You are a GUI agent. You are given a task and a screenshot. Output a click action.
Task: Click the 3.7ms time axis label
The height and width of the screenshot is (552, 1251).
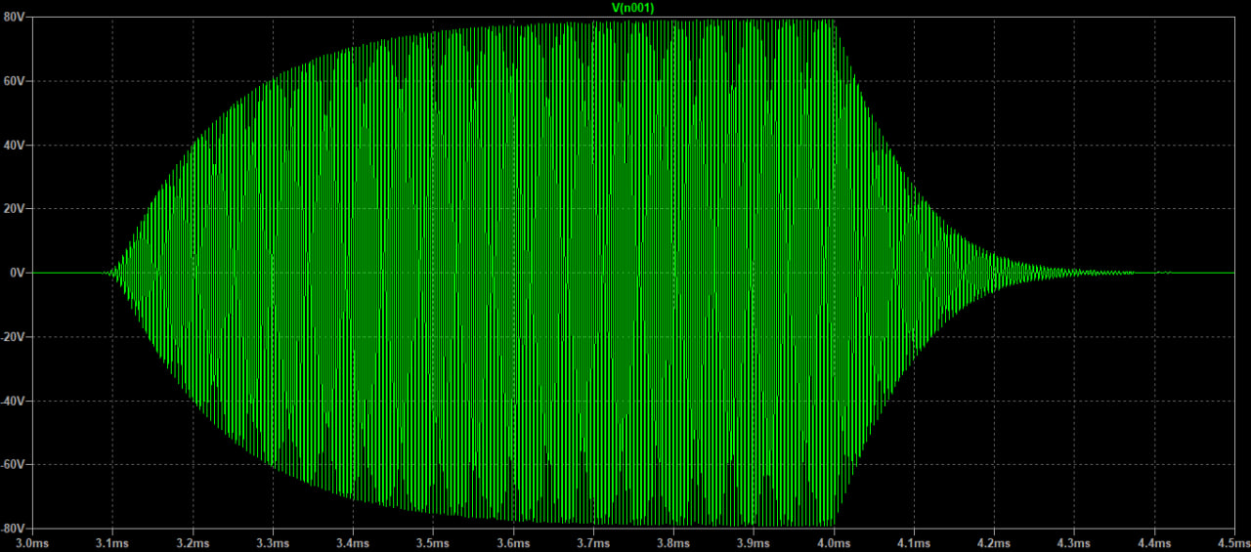click(593, 543)
